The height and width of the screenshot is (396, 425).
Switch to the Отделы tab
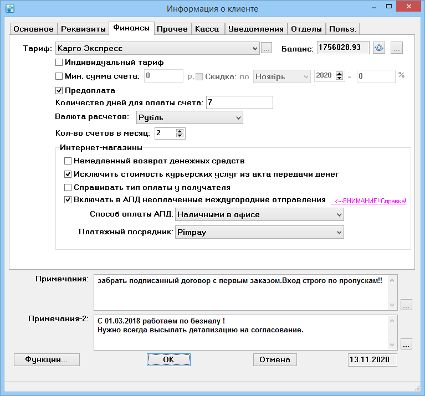click(306, 29)
